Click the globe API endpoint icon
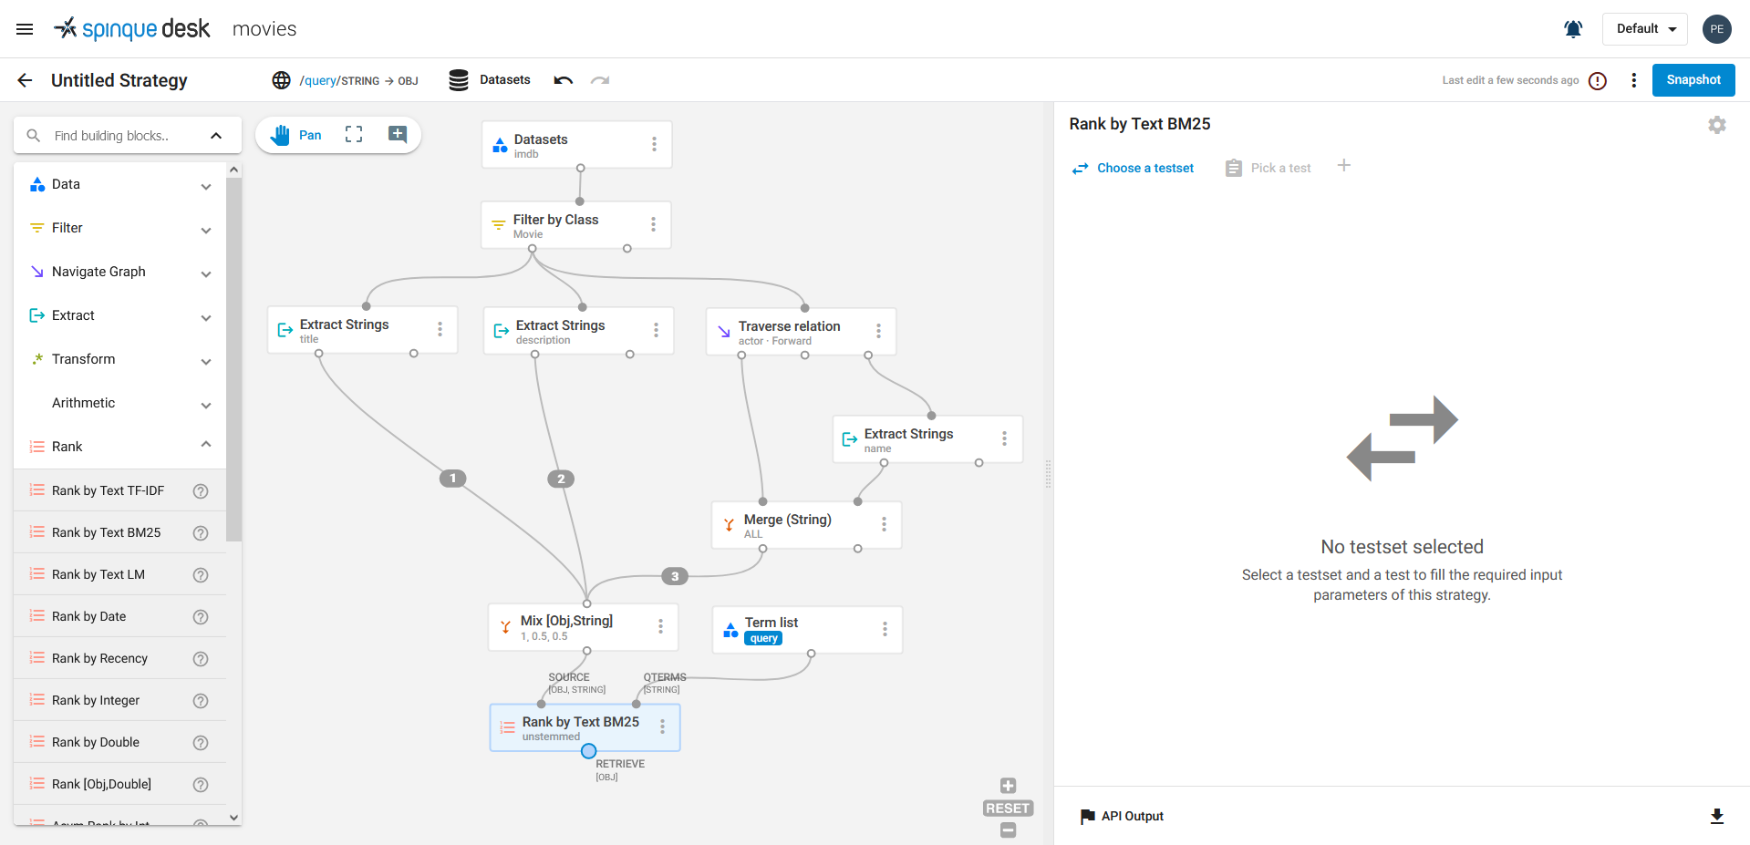 (281, 80)
